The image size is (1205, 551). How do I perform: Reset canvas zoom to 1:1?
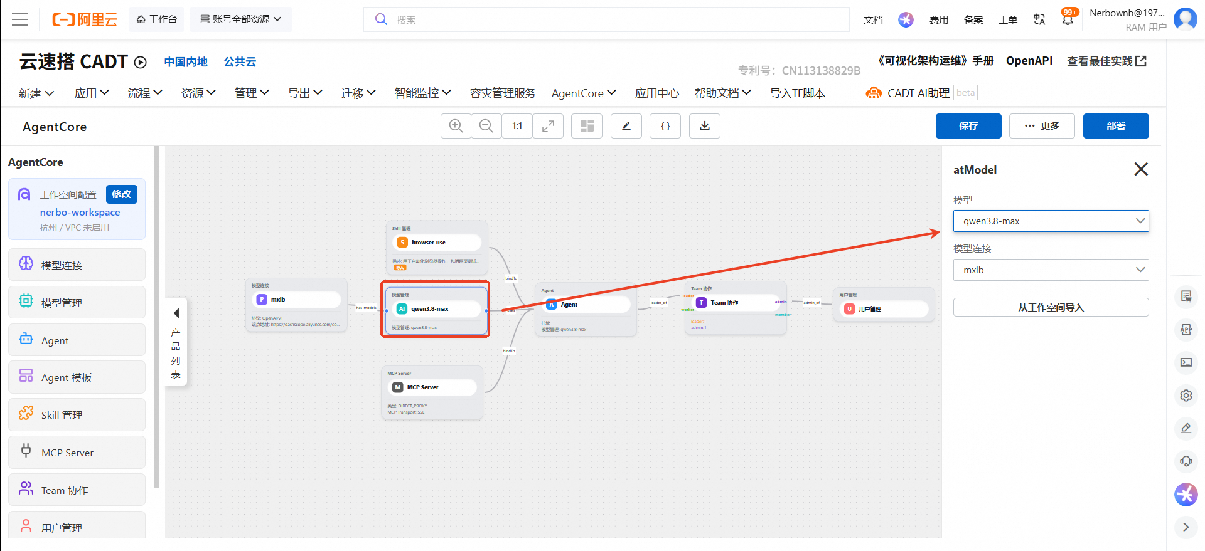pos(517,126)
